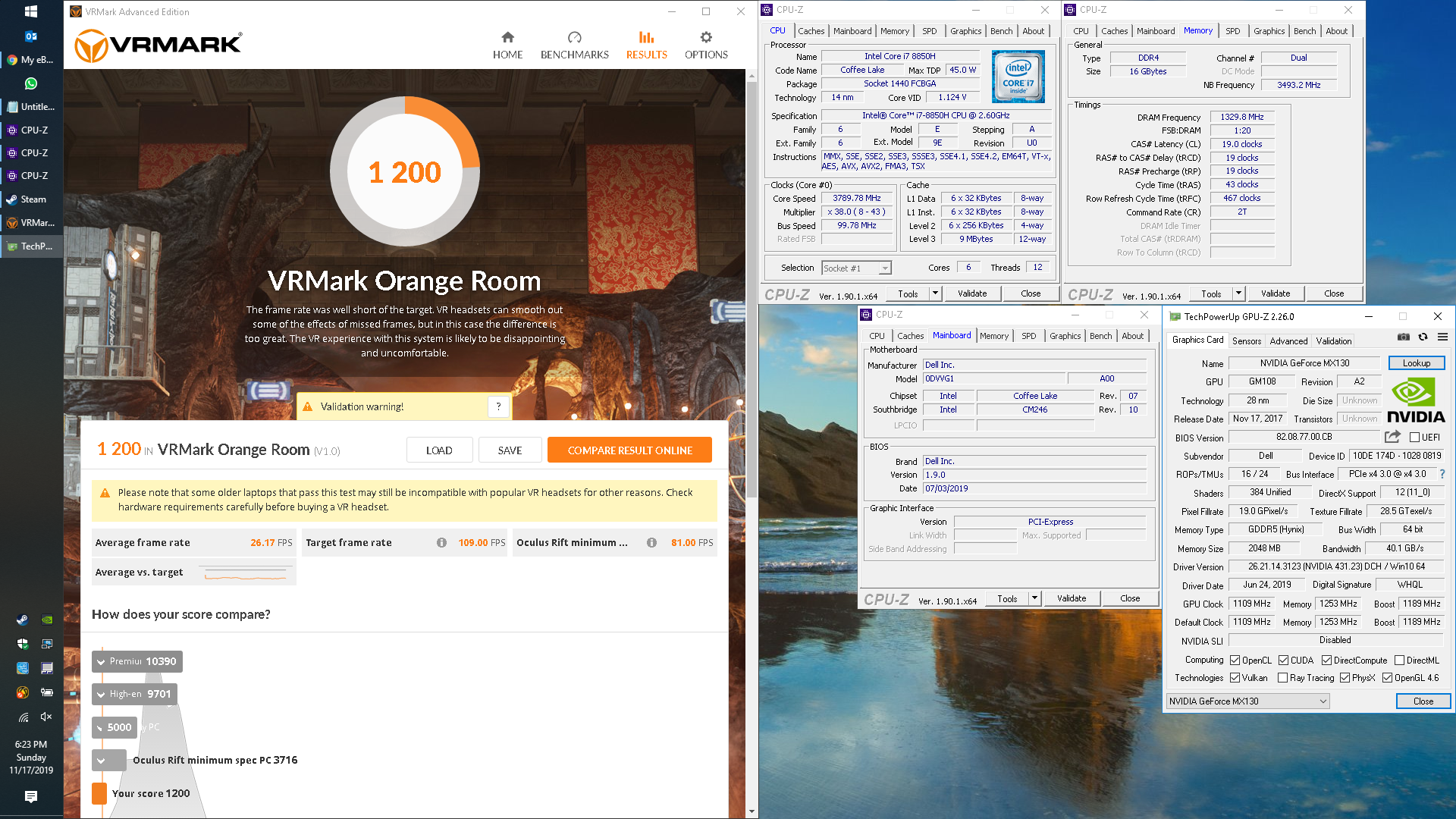Click the muted volume tray icon
This screenshot has height=819, width=1456.
click(x=46, y=717)
